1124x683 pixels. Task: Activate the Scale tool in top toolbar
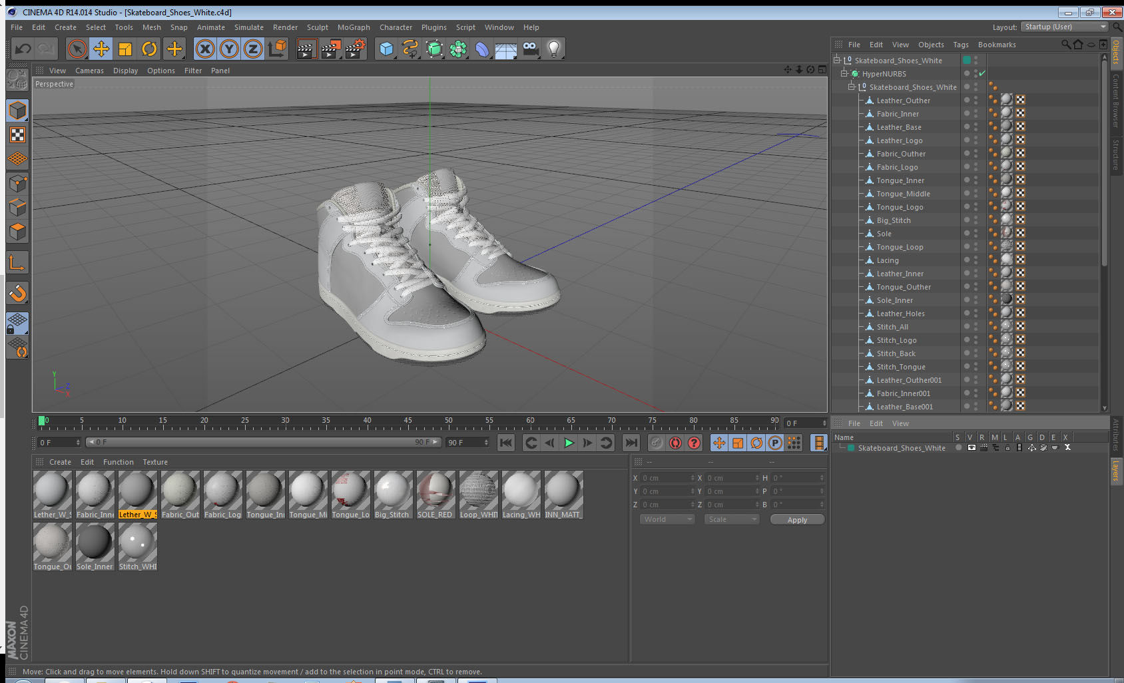125,49
